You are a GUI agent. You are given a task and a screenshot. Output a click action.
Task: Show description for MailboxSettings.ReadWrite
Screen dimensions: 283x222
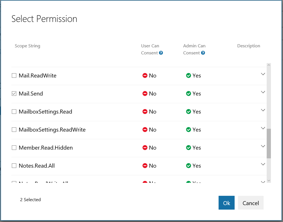pos(263,128)
